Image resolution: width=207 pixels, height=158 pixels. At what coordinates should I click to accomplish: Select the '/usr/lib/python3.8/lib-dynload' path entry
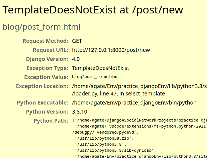[x=115, y=151]
